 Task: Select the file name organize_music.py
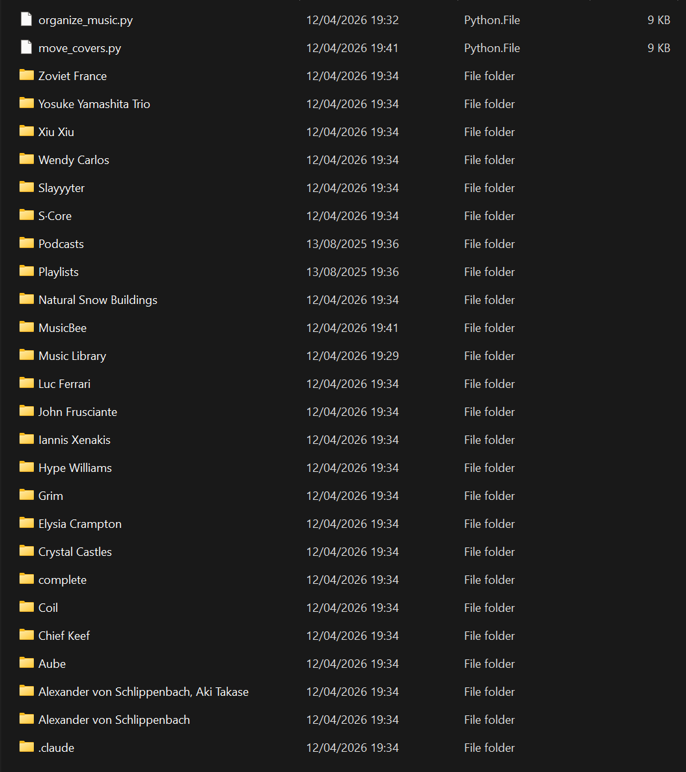click(x=86, y=20)
